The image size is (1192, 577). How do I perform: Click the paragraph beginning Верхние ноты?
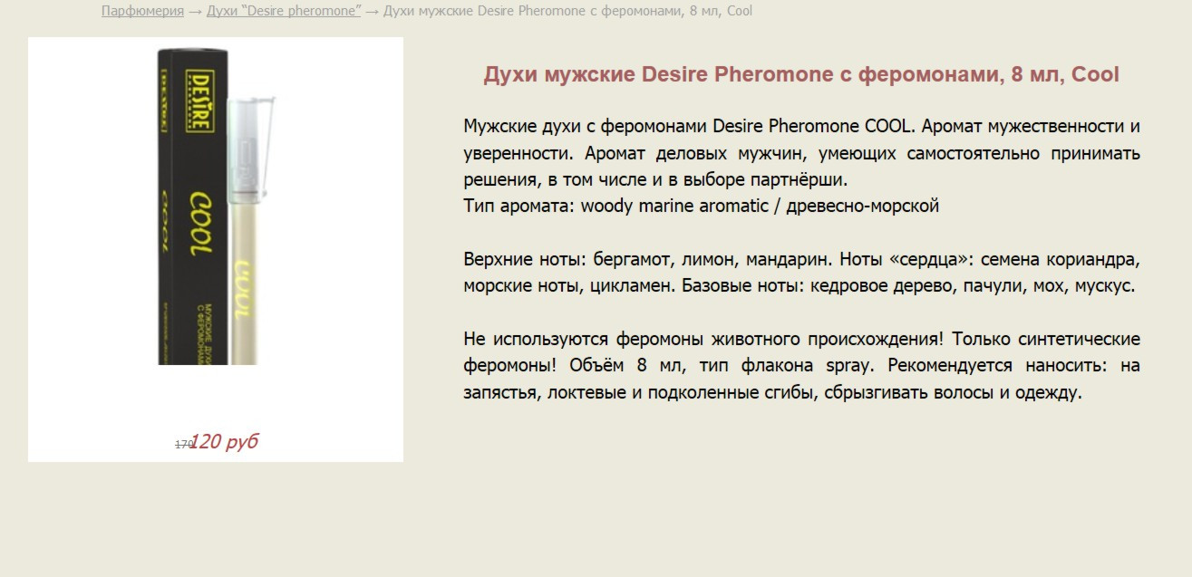801,273
